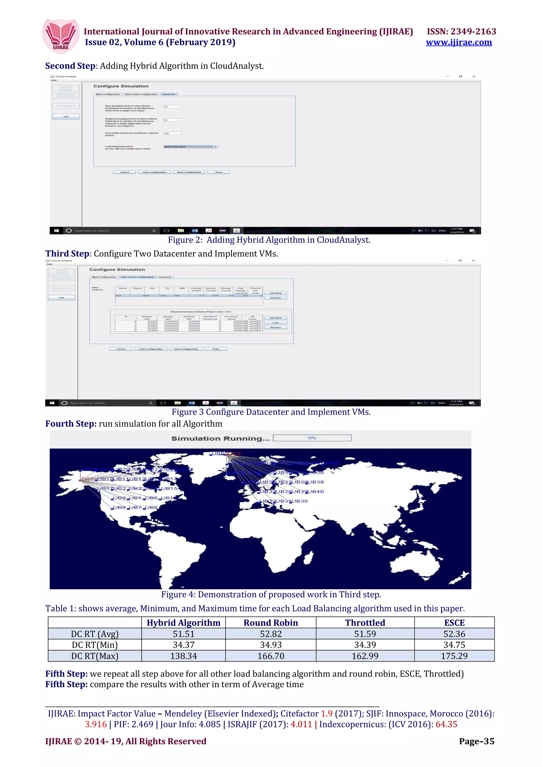This screenshot has height=767, width=542.
Task: Open Task View icon in Figure 2 taskbar
Action: (x=166, y=231)
